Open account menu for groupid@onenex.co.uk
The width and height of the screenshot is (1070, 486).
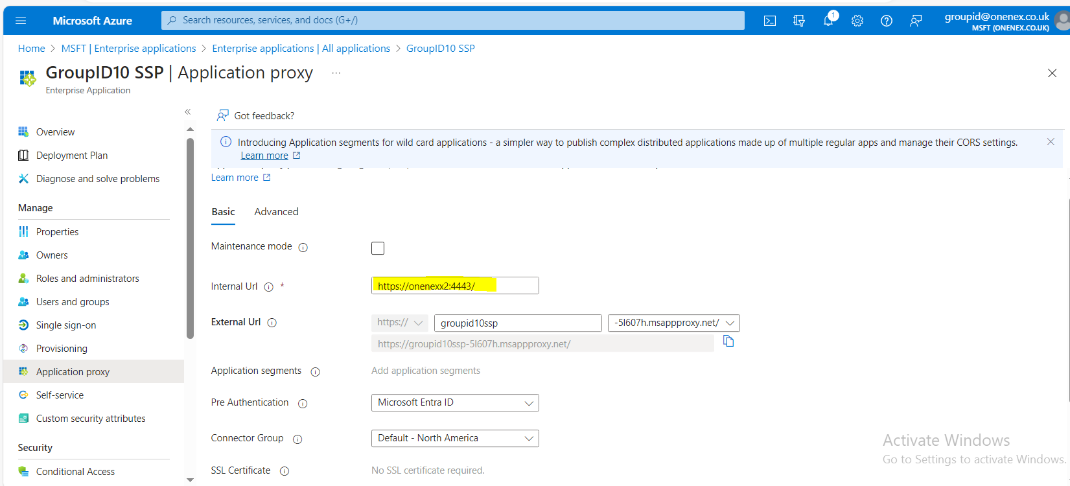(1005, 21)
